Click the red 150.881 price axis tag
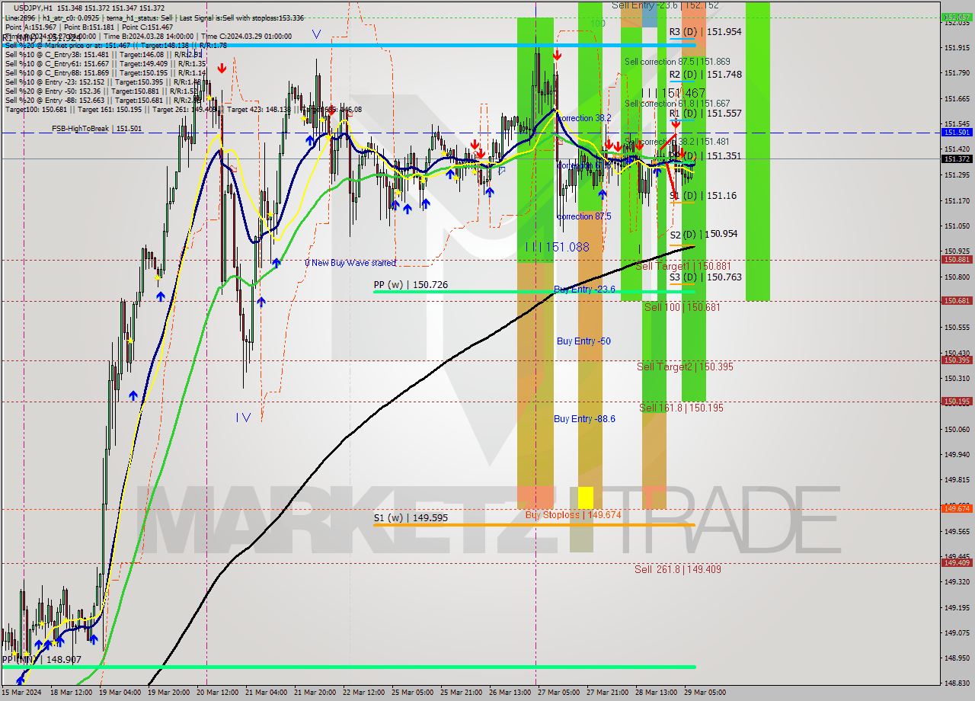 point(957,260)
